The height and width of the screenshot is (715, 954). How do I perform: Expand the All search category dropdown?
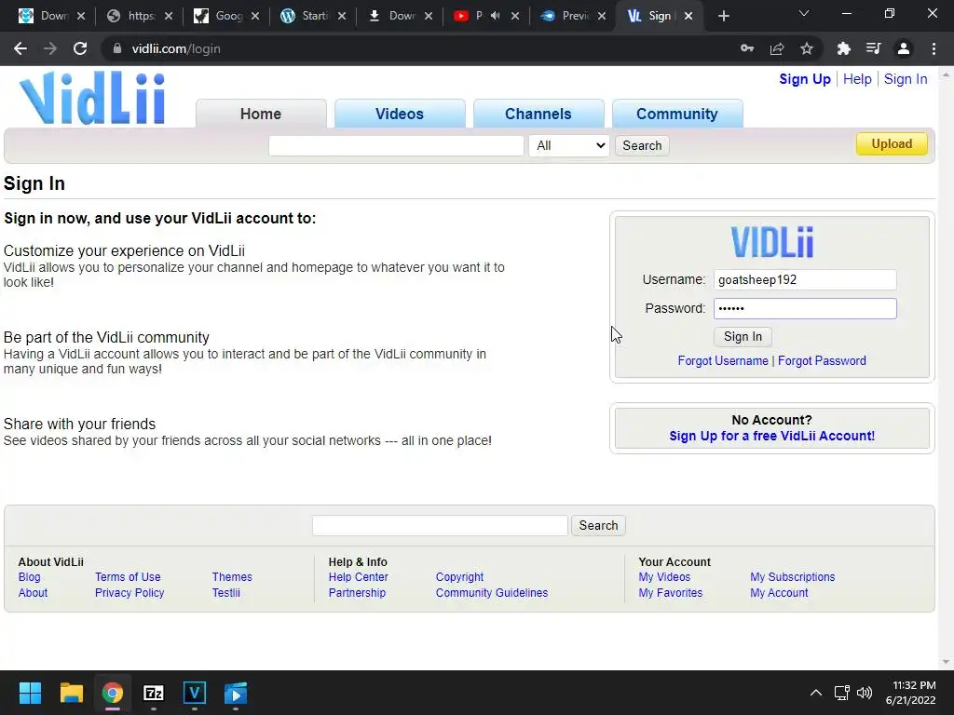569,145
